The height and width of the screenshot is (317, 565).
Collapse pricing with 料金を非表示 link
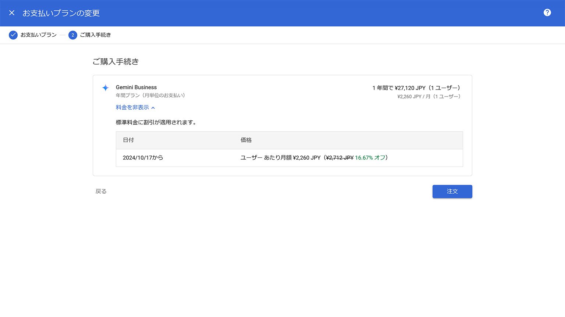click(135, 108)
